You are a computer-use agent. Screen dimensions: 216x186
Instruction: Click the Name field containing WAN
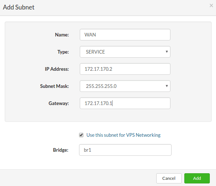(125, 35)
